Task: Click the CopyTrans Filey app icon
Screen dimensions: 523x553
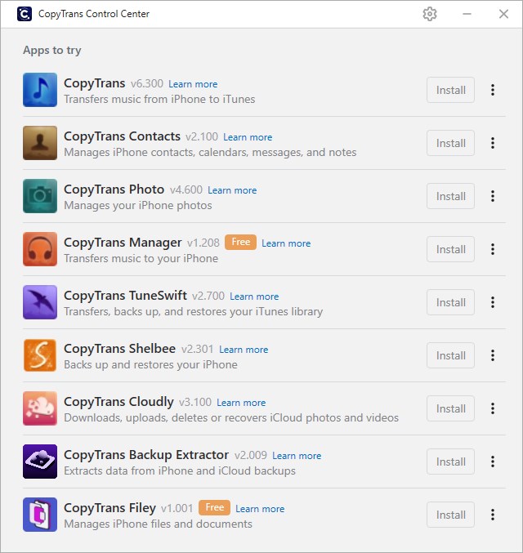Action: [x=40, y=515]
